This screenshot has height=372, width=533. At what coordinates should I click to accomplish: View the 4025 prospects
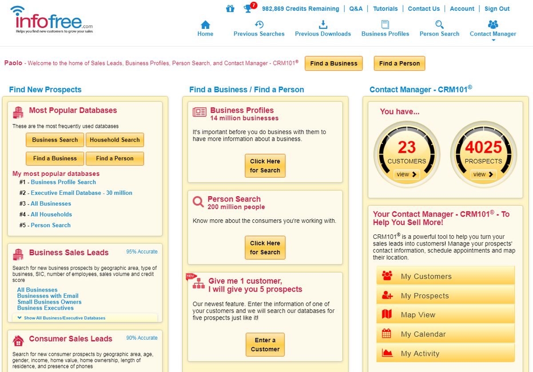pyautogui.click(x=483, y=174)
